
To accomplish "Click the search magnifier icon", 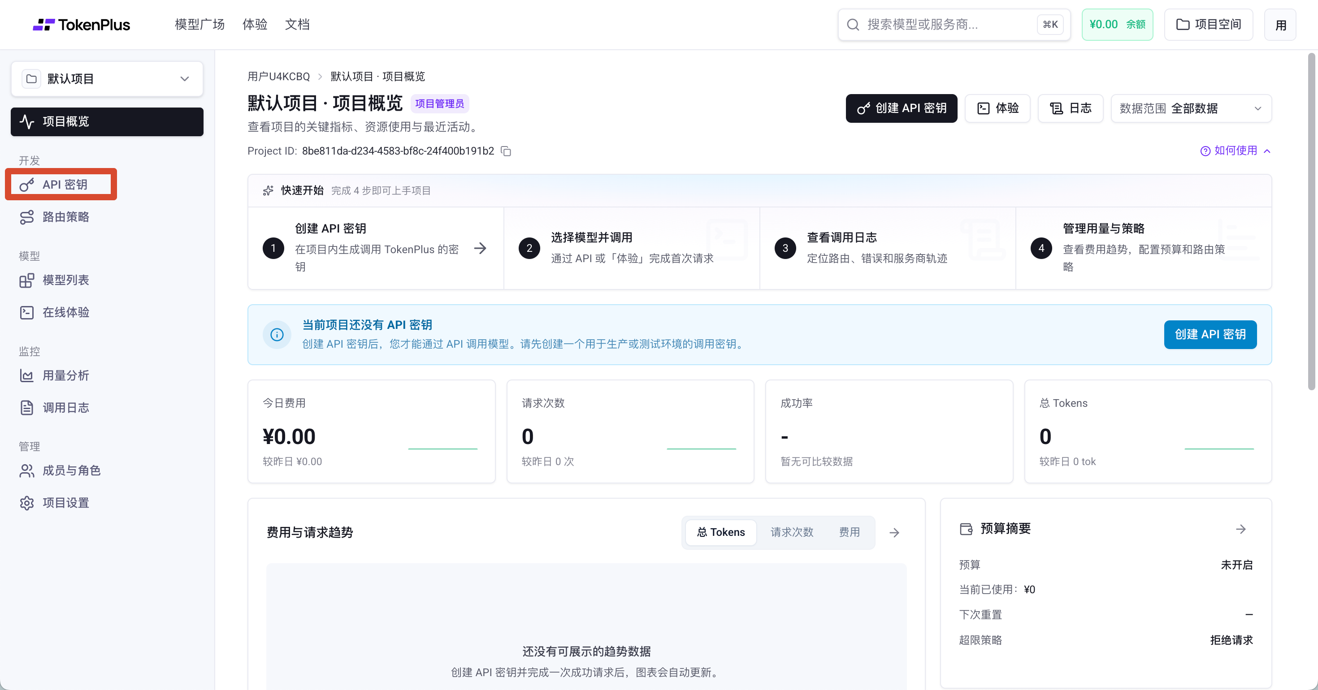I will point(852,25).
